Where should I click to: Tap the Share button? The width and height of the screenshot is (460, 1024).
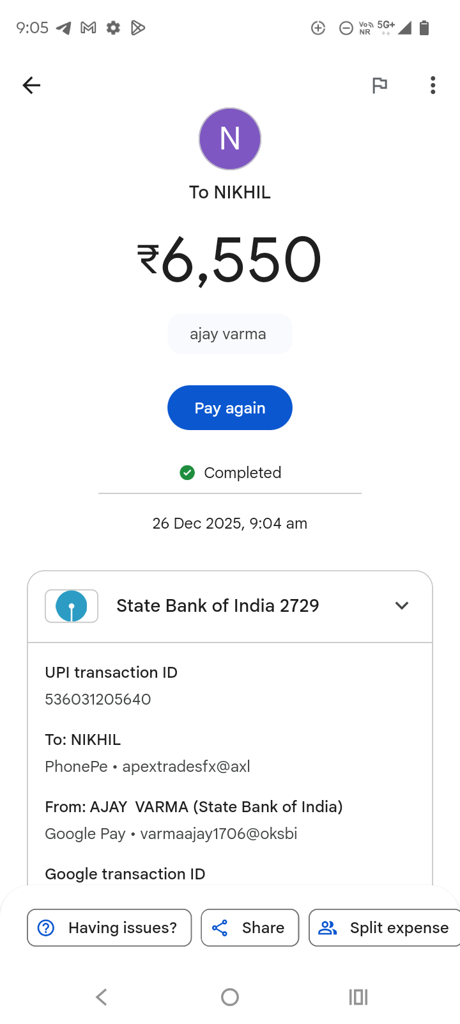tap(250, 927)
